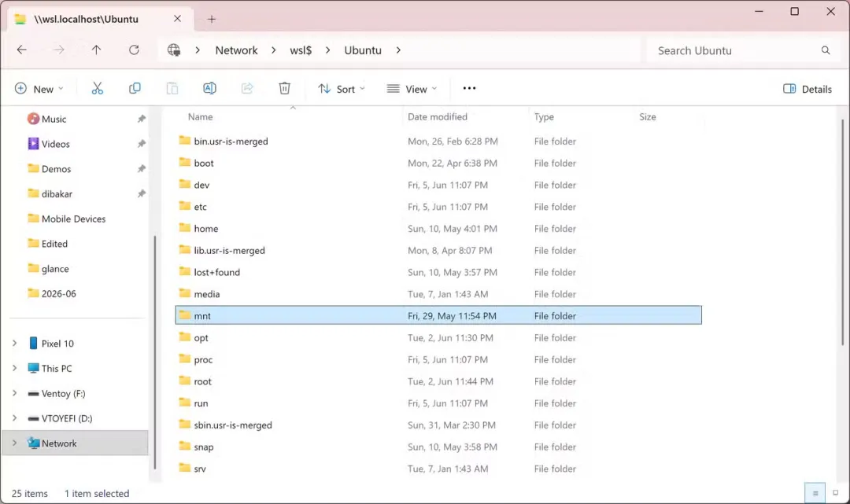The height and width of the screenshot is (504, 850).
Task: Select the wsl.localhost Ubuntu tab
Action: pyautogui.click(x=100, y=19)
